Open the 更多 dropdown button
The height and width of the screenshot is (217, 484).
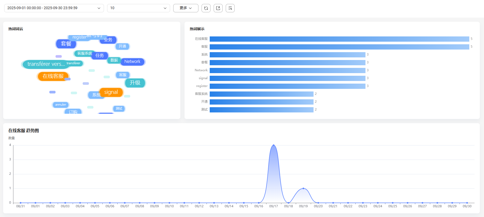186,8
